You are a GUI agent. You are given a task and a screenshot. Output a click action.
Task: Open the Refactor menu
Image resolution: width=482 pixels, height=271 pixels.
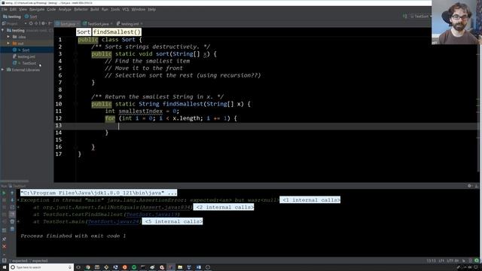pos(81,10)
